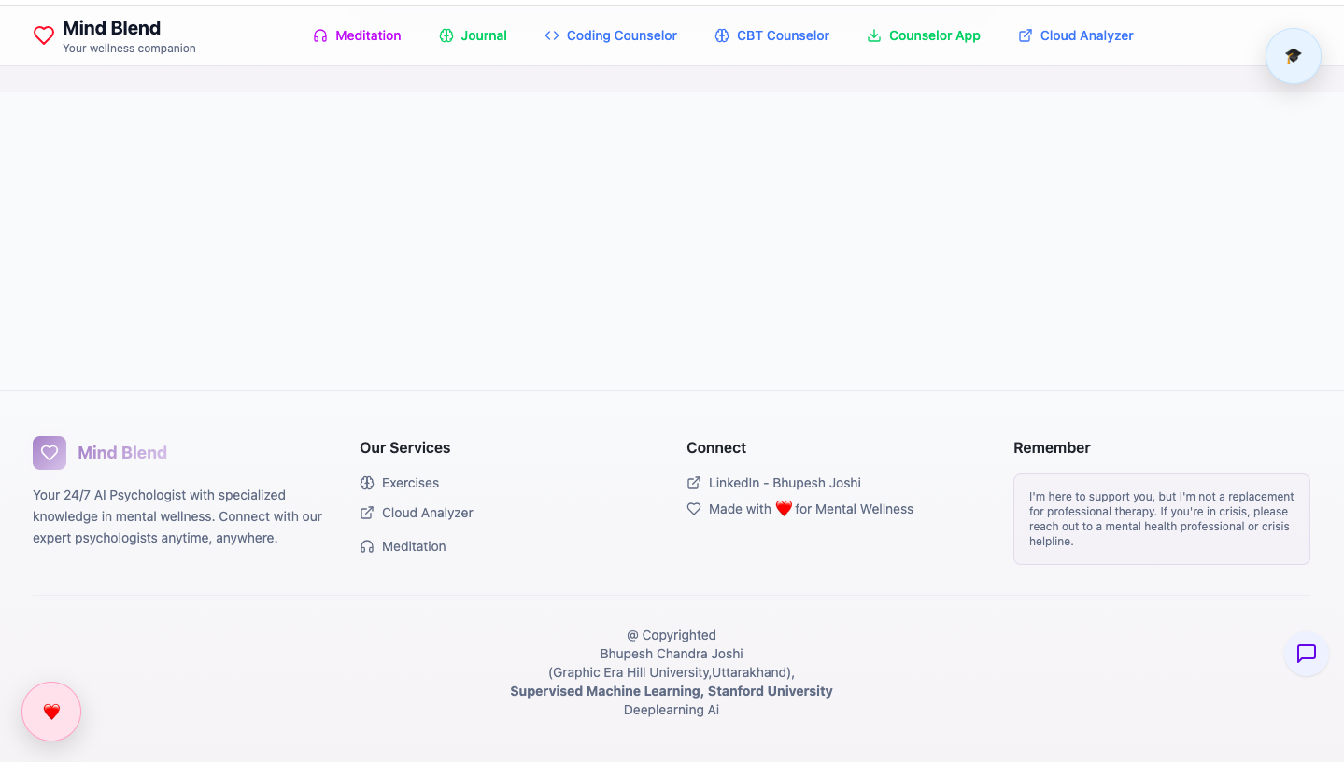Click the external link icon beside LinkedIn
Viewport: 1344px width, 762px height.
click(x=694, y=483)
